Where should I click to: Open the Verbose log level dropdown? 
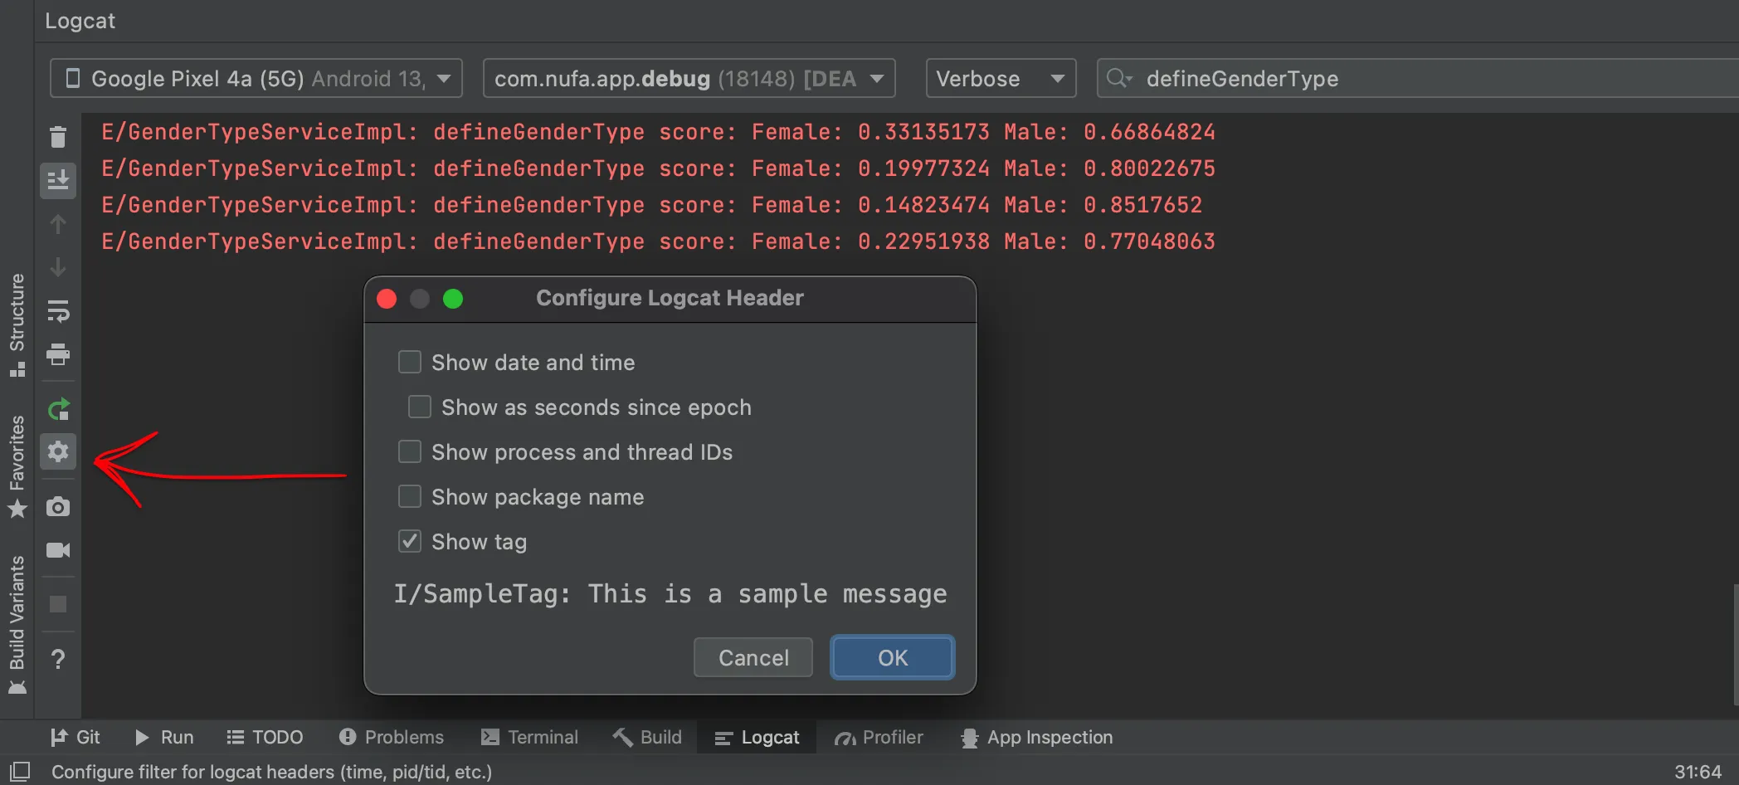[x=1000, y=79]
